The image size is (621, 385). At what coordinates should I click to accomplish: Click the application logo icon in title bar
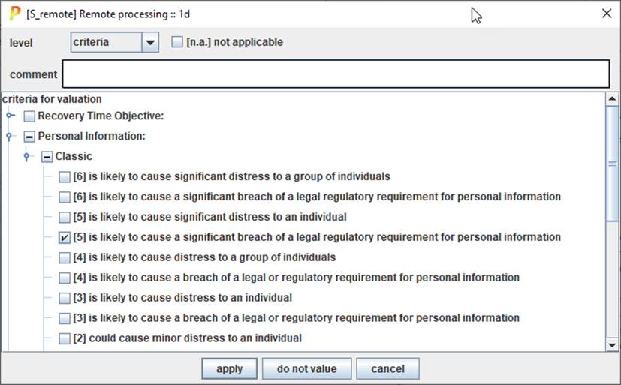(x=14, y=13)
